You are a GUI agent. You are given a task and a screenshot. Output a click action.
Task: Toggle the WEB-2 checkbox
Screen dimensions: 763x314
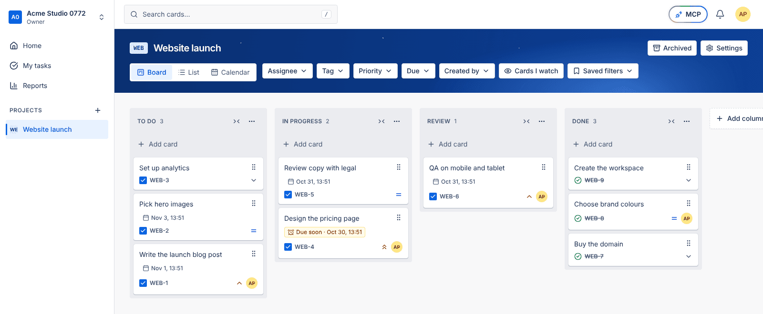coord(143,231)
